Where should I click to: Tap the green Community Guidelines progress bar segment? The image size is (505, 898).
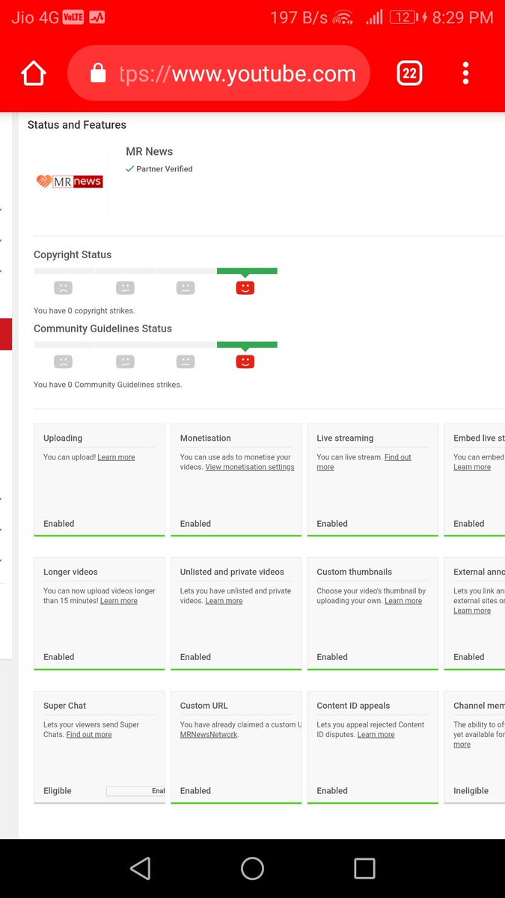tap(247, 345)
